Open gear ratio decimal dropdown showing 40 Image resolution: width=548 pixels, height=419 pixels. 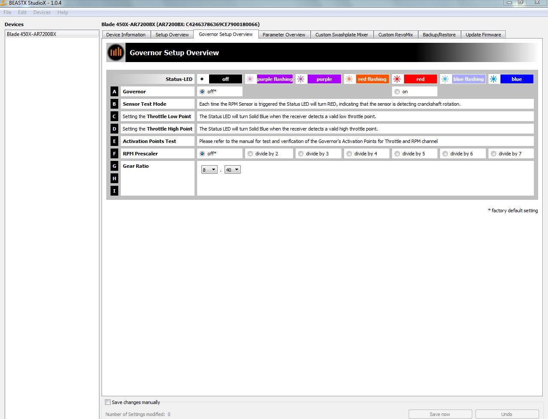click(x=233, y=170)
